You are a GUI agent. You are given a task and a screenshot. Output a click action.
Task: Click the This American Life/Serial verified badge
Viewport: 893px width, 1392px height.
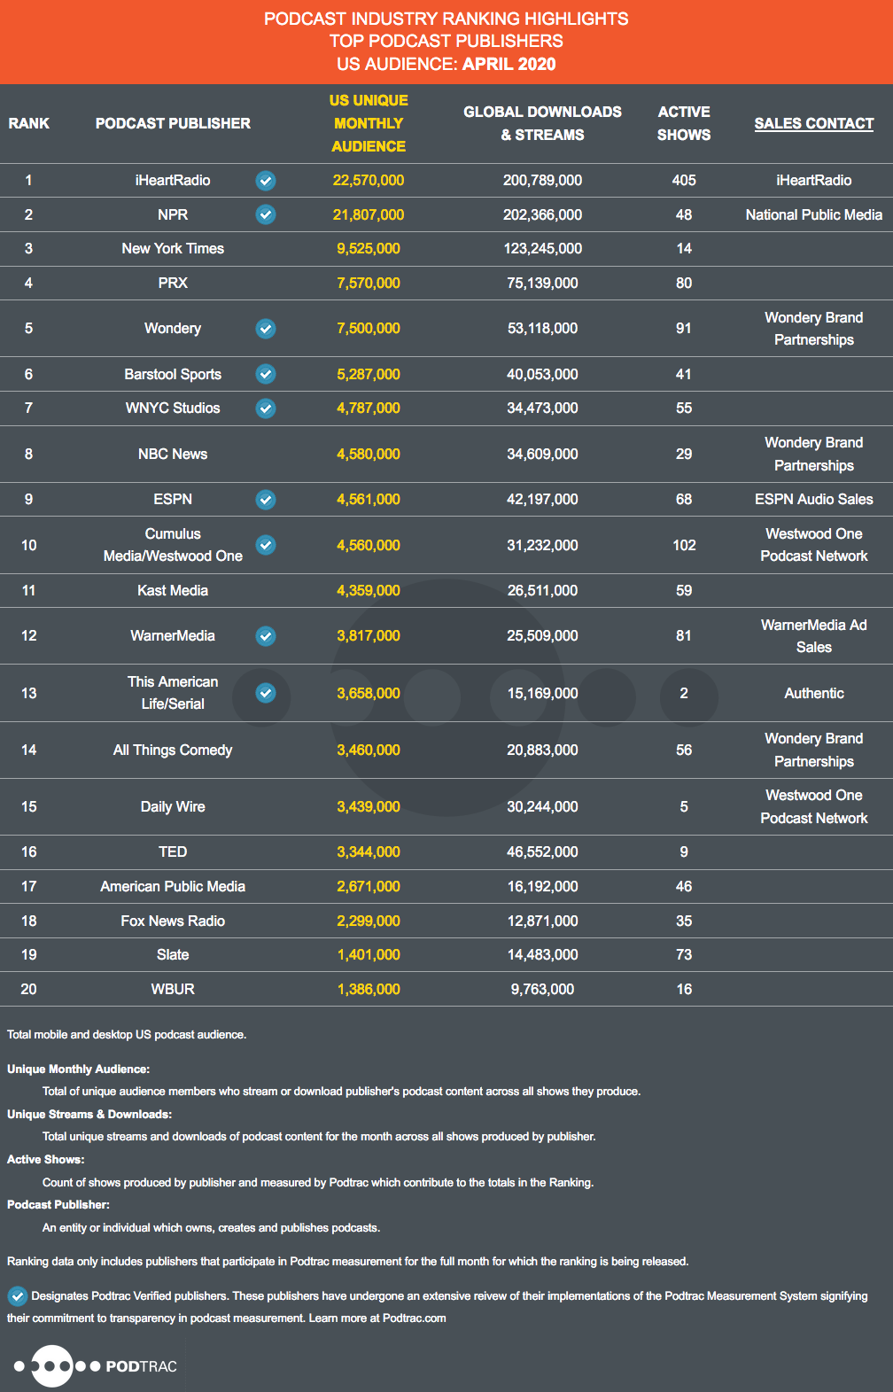[266, 693]
